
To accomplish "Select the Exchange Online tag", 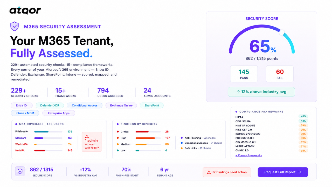I will point(121,105).
